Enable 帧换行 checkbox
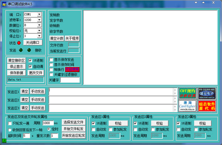 51,70
